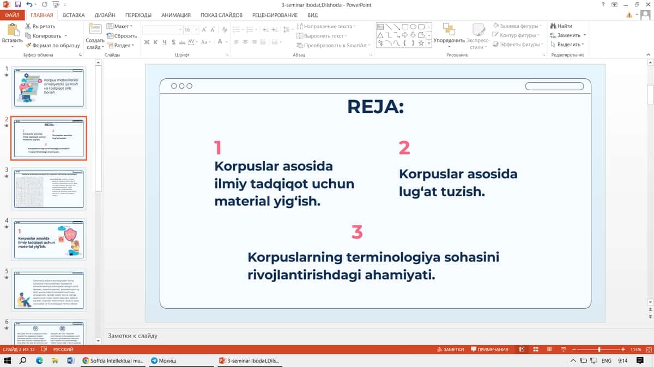This screenshot has width=654, height=367.
Task: Open Раздел section dropdown
Action: pos(120,46)
